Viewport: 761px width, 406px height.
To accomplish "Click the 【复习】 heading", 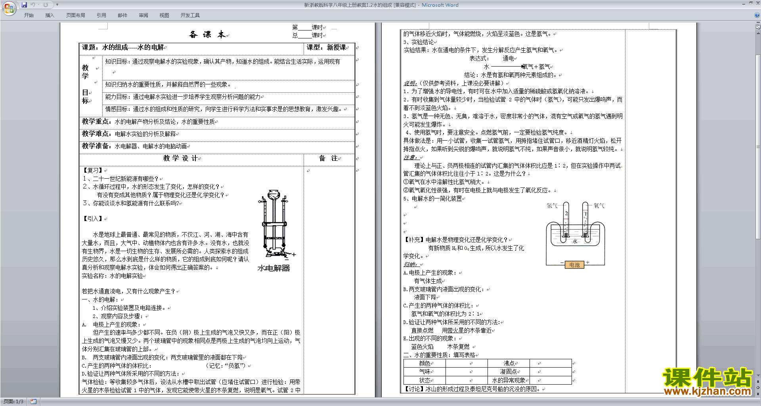I will tap(93, 170).
